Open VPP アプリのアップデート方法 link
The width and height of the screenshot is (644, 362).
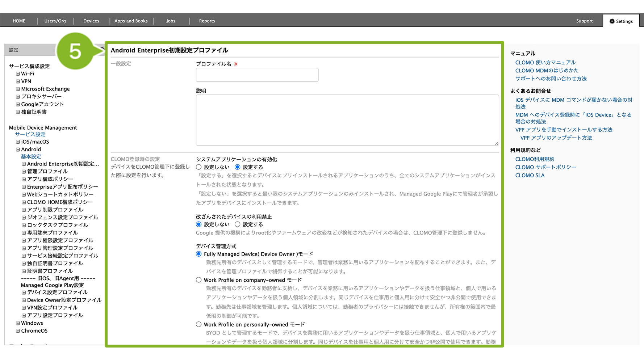pyautogui.click(x=556, y=138)
